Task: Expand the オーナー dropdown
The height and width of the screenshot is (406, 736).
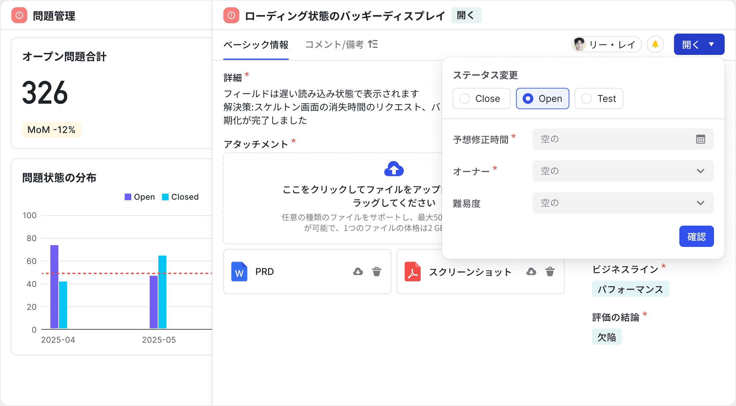Action: tap(700, 171)
